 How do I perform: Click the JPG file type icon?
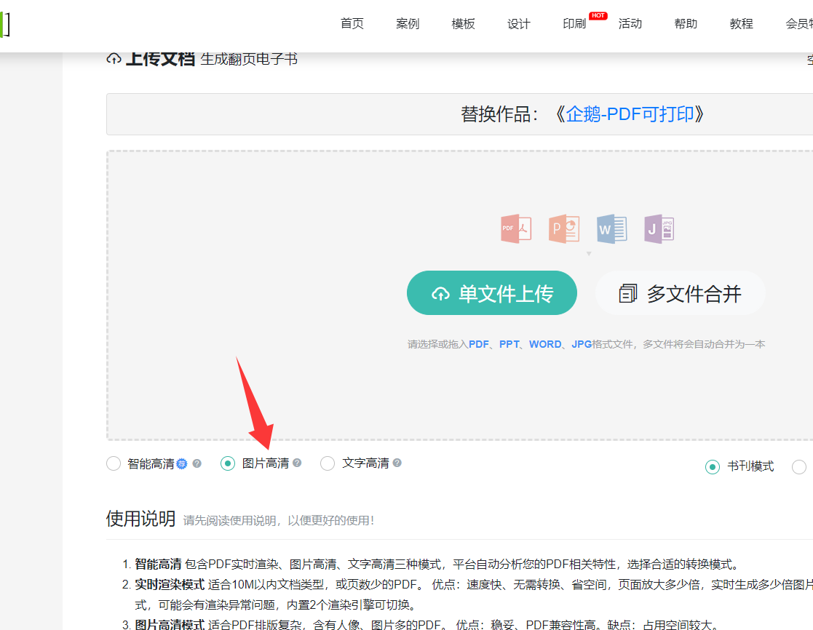[659, 229]
